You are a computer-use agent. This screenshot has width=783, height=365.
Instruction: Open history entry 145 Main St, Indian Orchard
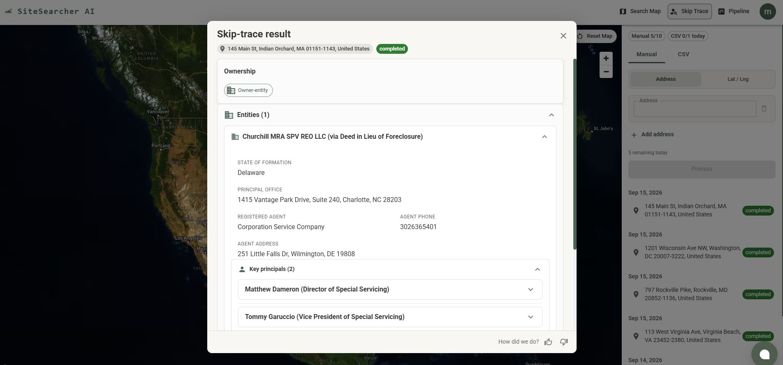[x=701, y=211]
